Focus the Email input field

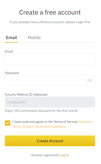(50, 59)
